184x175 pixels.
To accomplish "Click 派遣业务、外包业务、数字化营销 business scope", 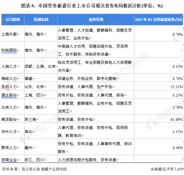I will [x=87, y=78].
